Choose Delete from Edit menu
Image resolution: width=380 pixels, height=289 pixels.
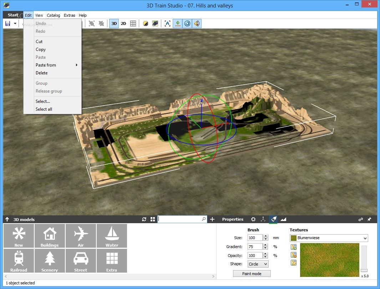pyautogui.click(x=52, y=73)
